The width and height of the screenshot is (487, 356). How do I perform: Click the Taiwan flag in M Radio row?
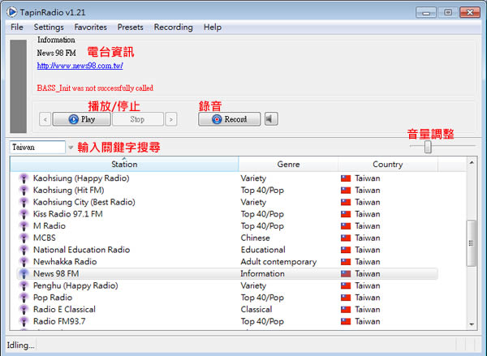(x=345, y=226)
